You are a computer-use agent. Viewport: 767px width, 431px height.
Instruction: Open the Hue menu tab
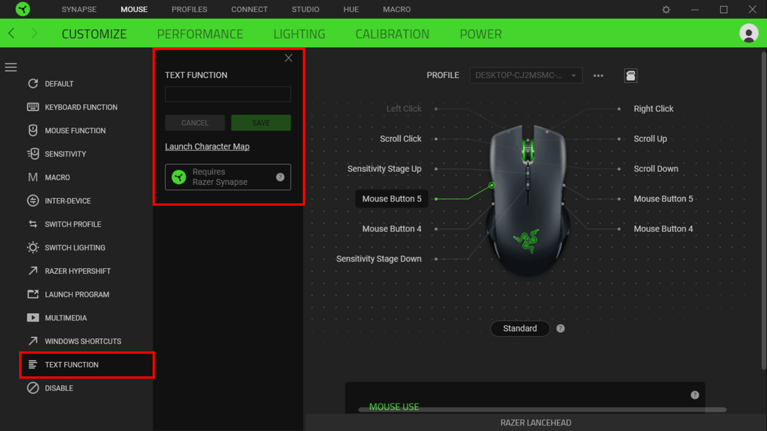point(351,9)
